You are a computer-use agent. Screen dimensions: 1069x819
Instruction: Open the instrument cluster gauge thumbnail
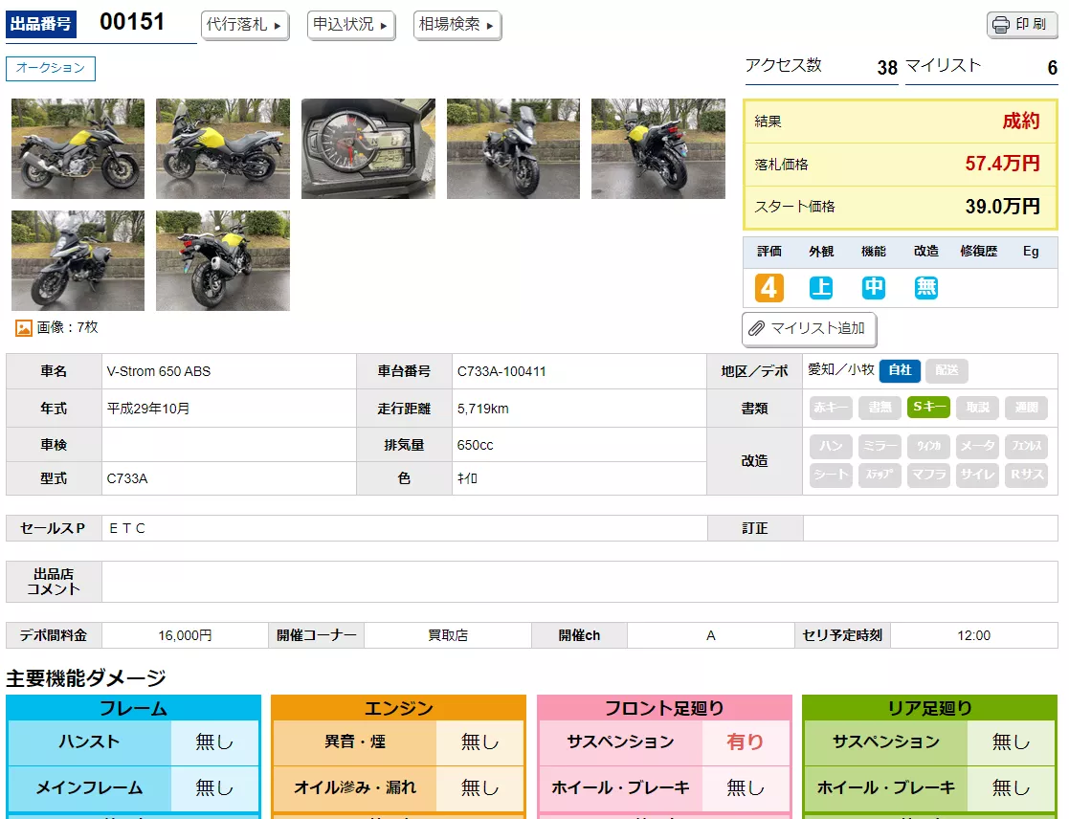368,148
